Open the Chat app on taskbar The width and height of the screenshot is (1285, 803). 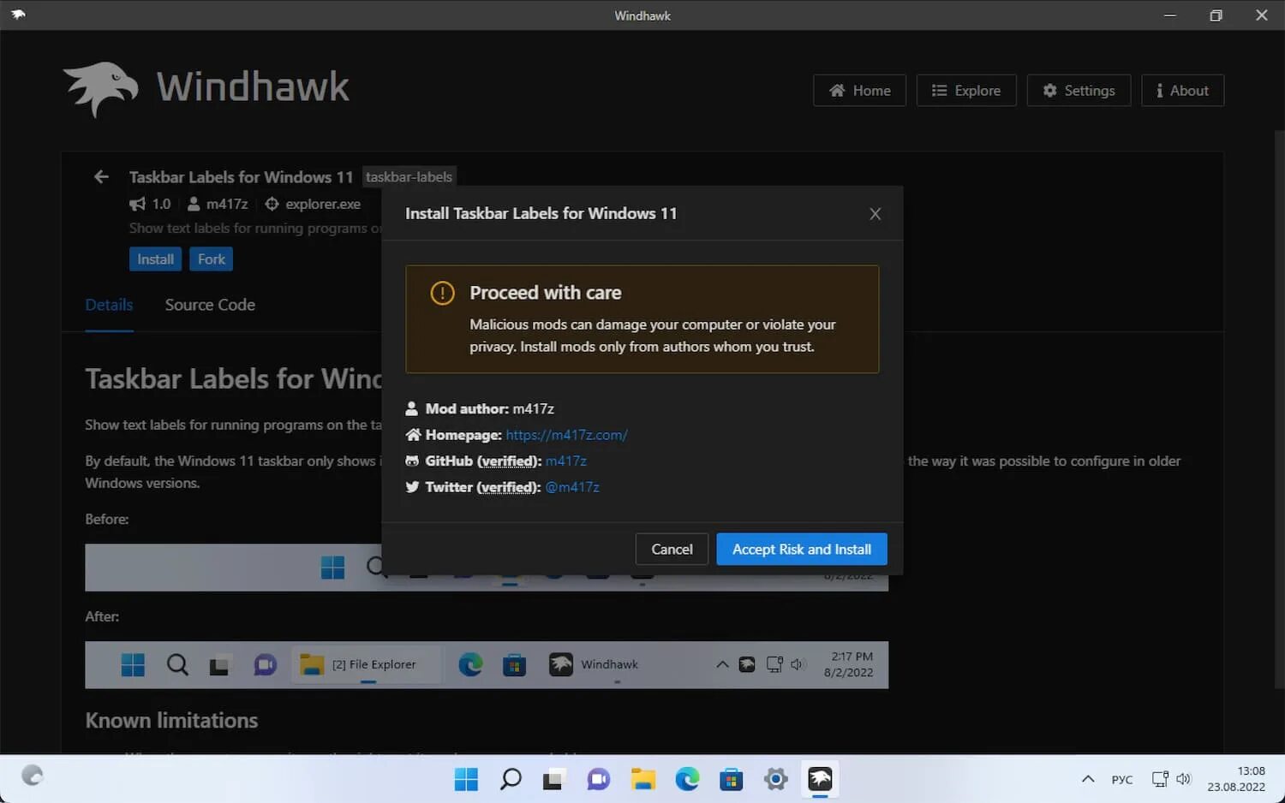(598, 779)
